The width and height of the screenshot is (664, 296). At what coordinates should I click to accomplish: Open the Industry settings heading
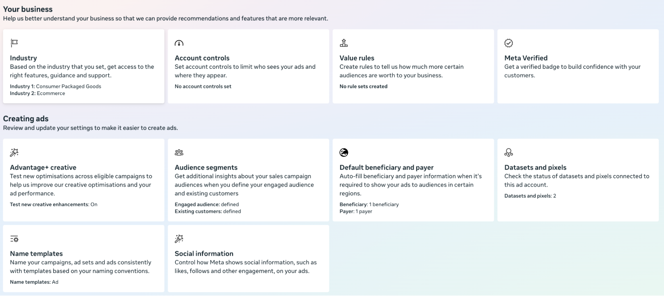pos(23,58)
